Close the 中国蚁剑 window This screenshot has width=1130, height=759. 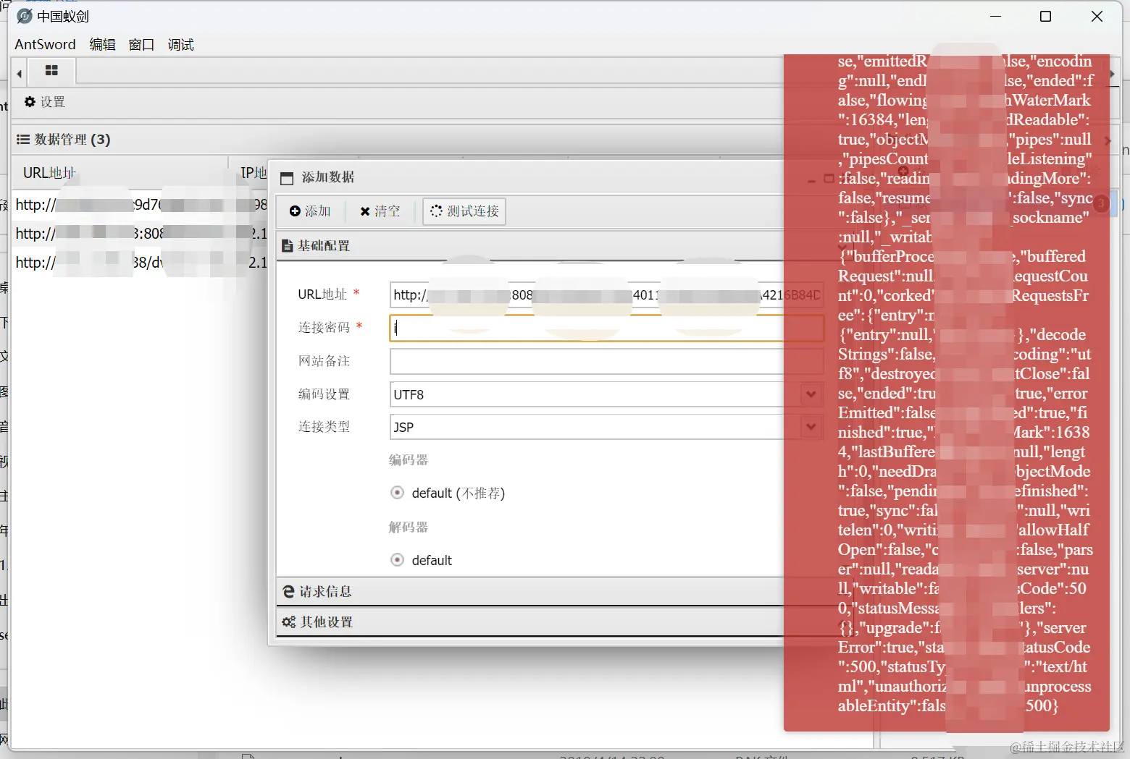1097,16
